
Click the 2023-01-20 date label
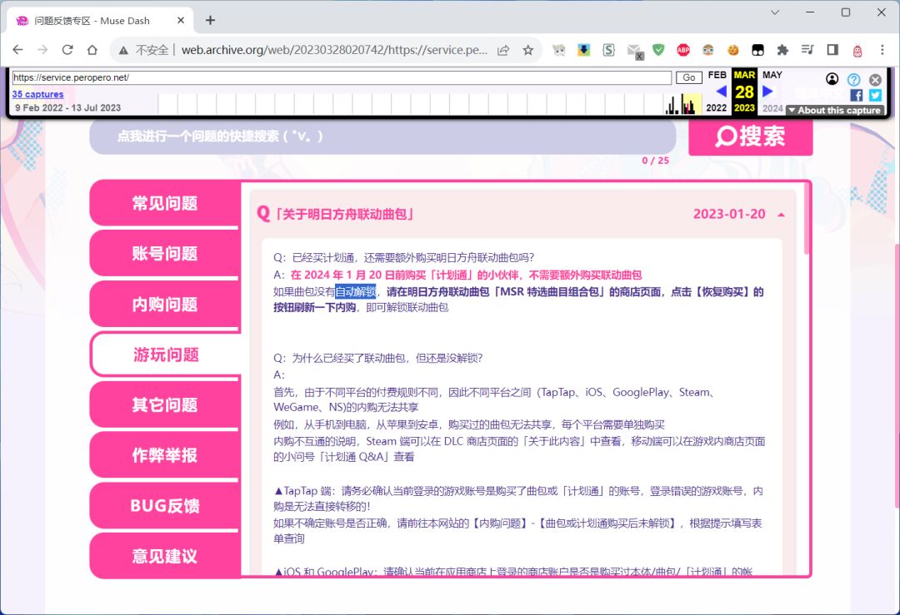[729, 214]
